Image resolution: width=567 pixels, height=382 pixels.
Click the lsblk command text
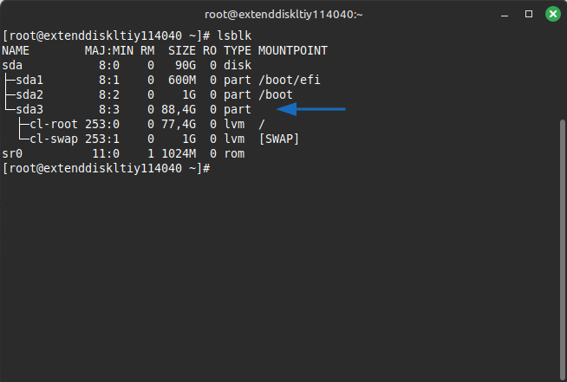(x=232, y=36)
